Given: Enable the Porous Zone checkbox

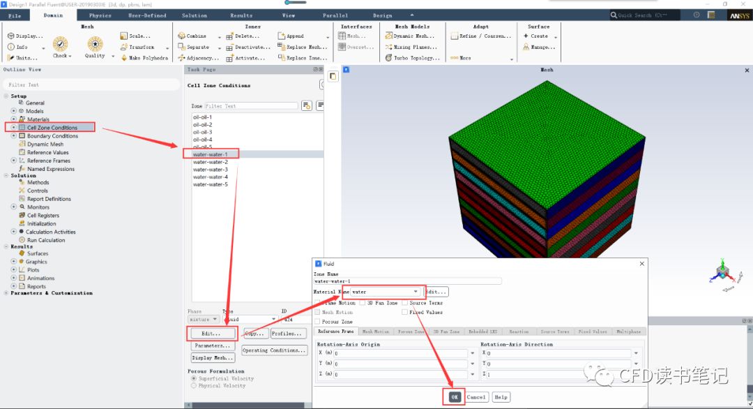Looking at the screenshot, I should pos(317,322).
